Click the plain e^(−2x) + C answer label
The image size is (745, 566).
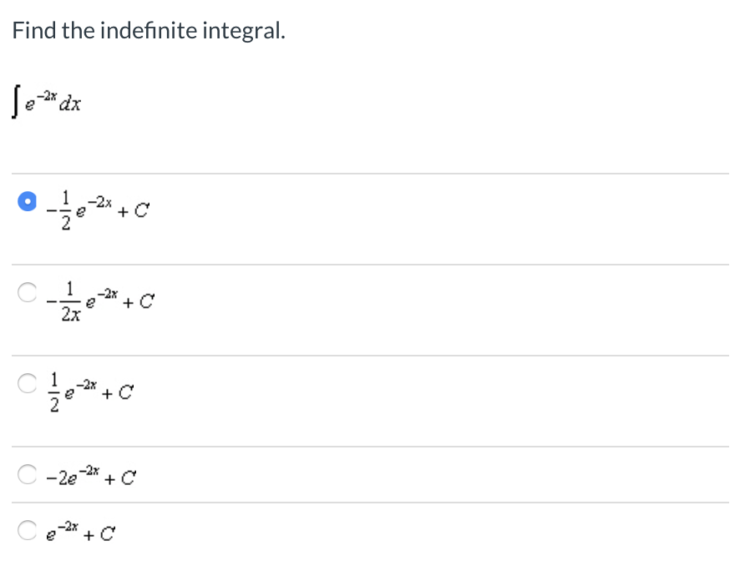pos(80,533)
